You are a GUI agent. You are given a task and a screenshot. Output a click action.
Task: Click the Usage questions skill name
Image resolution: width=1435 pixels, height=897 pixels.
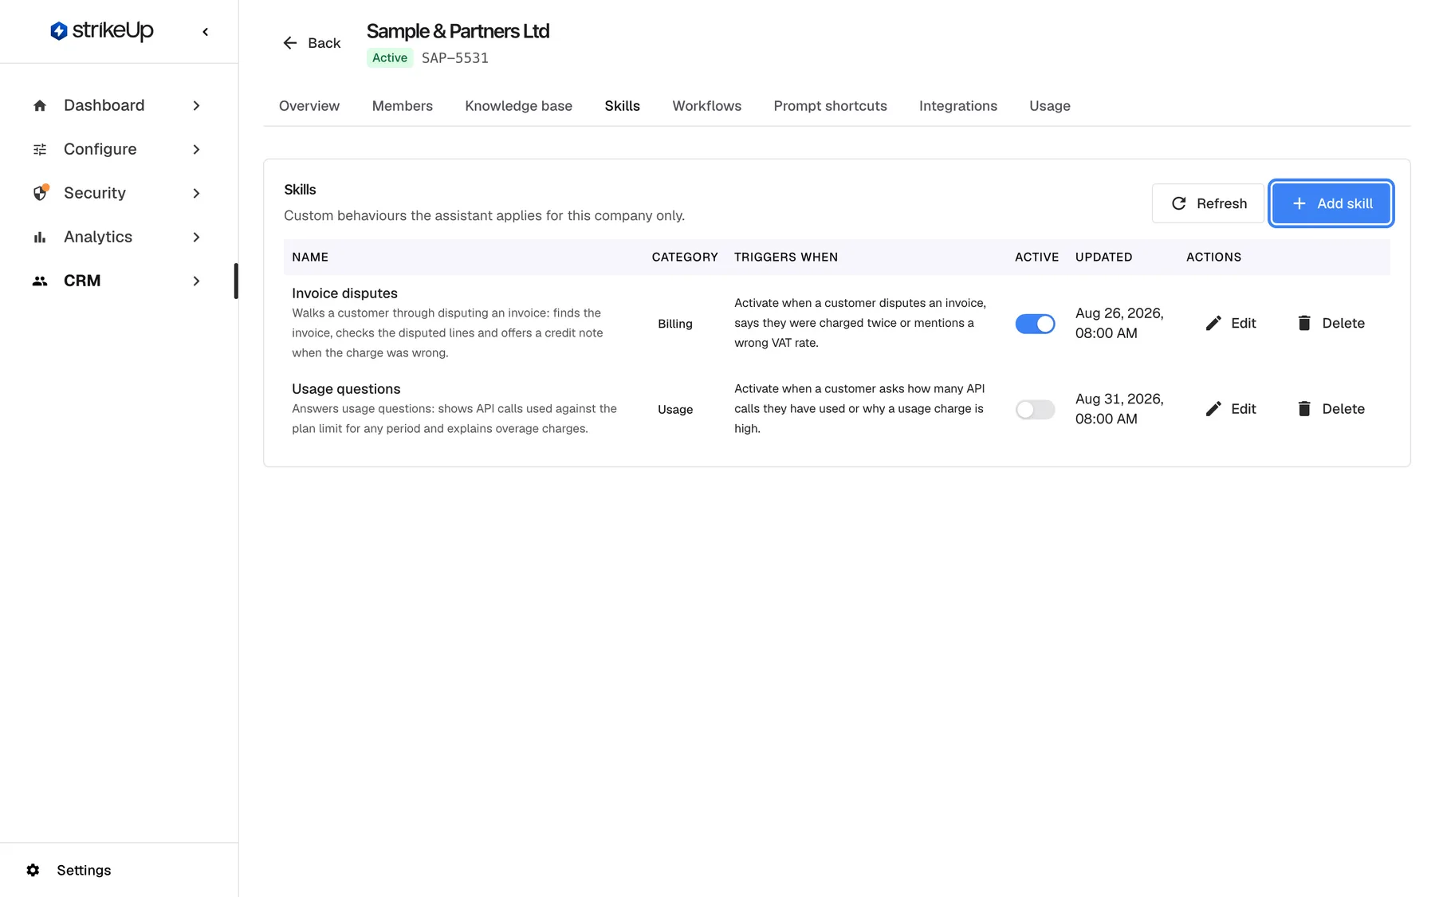pos(346,389)
